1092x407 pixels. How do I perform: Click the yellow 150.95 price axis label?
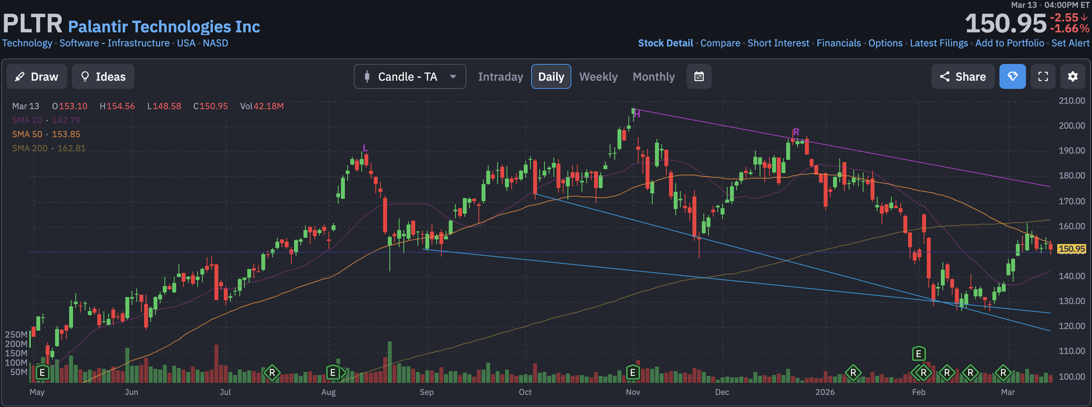tap(1071, 249)
